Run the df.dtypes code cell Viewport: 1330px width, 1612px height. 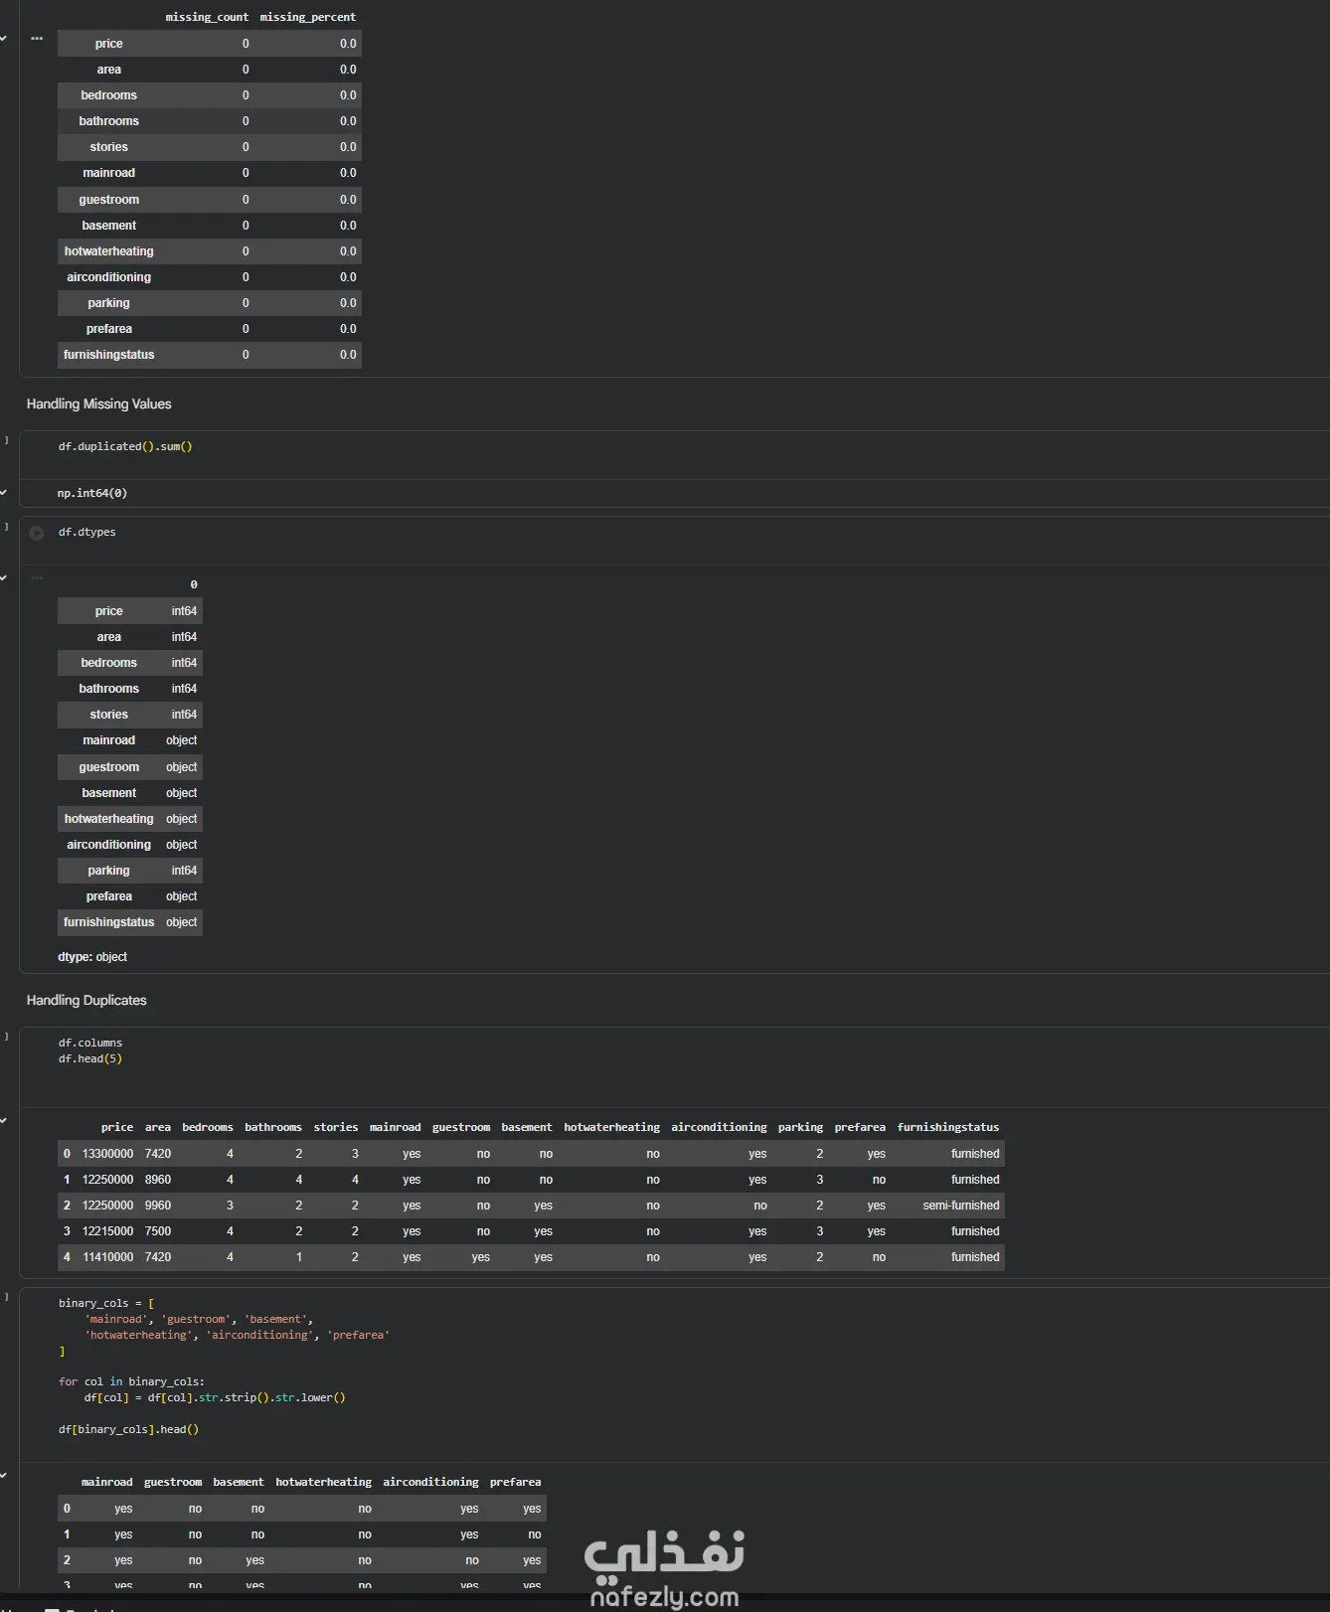[37, 534]
